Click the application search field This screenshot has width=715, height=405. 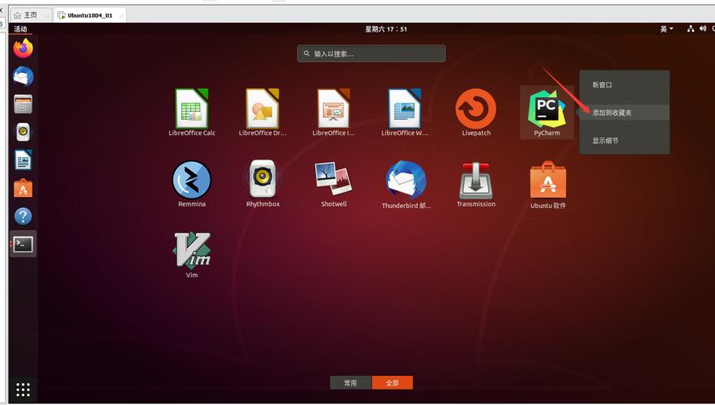(x=371, y=53)
